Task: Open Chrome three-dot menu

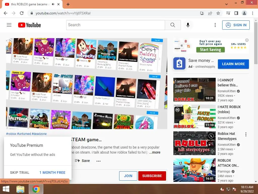Action: click(252, 13)
